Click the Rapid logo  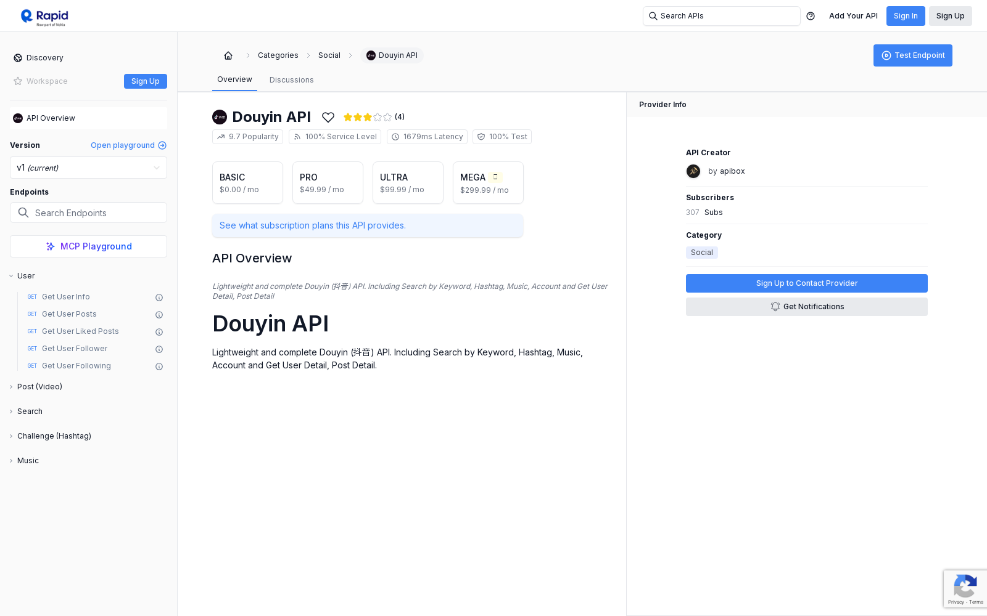coord(44,17)
